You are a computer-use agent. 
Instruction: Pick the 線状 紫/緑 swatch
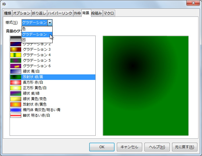click(x=16, y=93)
